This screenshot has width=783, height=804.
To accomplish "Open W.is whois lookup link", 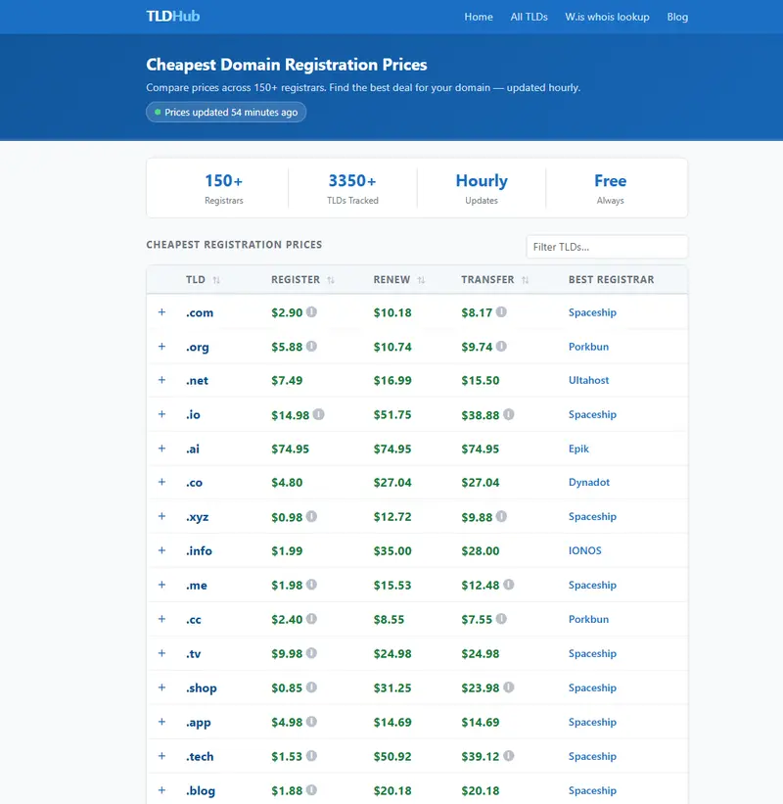I will (x=607, y=17).
